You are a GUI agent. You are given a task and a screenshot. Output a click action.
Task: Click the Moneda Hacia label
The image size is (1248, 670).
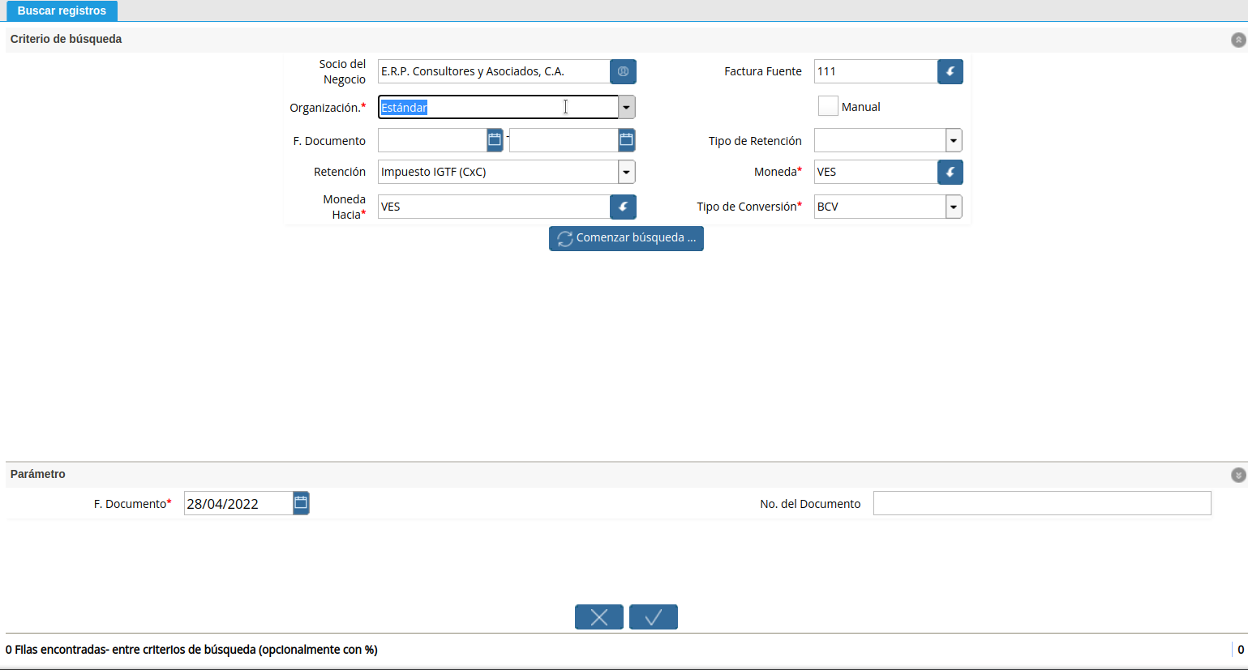pos(345,207)
